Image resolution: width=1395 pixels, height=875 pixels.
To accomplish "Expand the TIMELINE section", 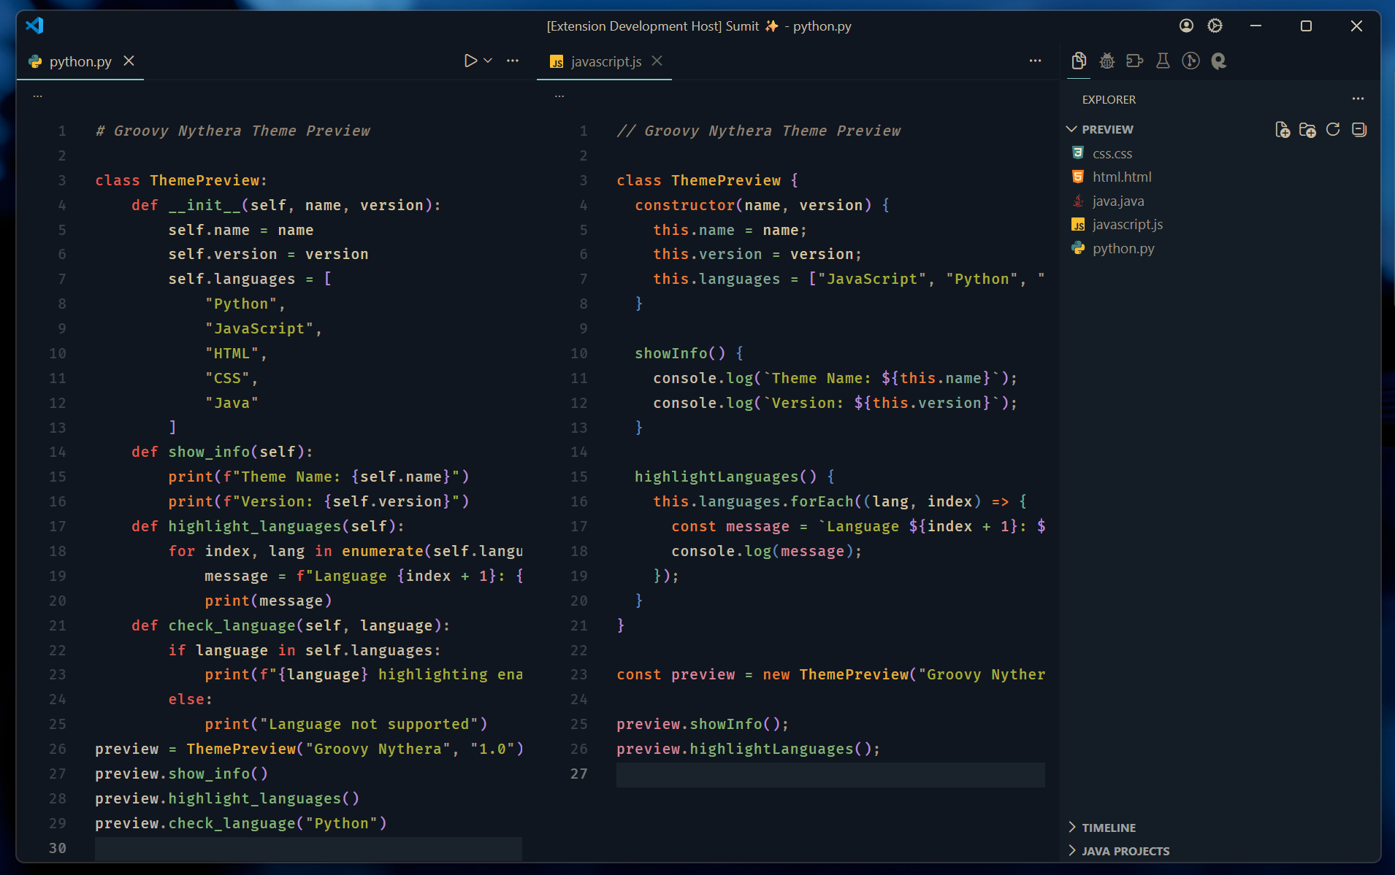I will pyautogui.click(x=1109, y=828).
